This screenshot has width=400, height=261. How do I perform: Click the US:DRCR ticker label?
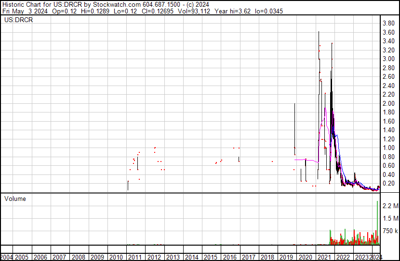(18, 21)
